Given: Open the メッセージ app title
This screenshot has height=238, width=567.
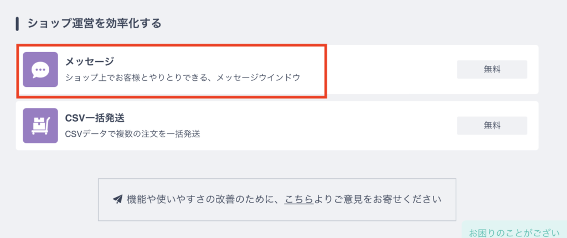Looking at the screenshot, I should point(89,62).
